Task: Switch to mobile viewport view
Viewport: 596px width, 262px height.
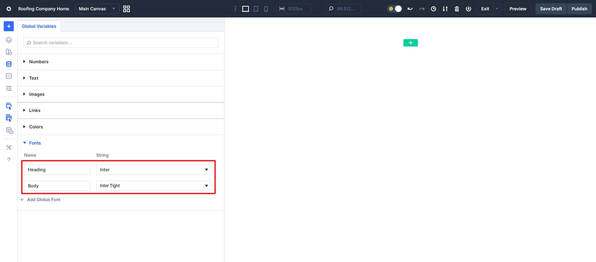Action: pos(266,8)
